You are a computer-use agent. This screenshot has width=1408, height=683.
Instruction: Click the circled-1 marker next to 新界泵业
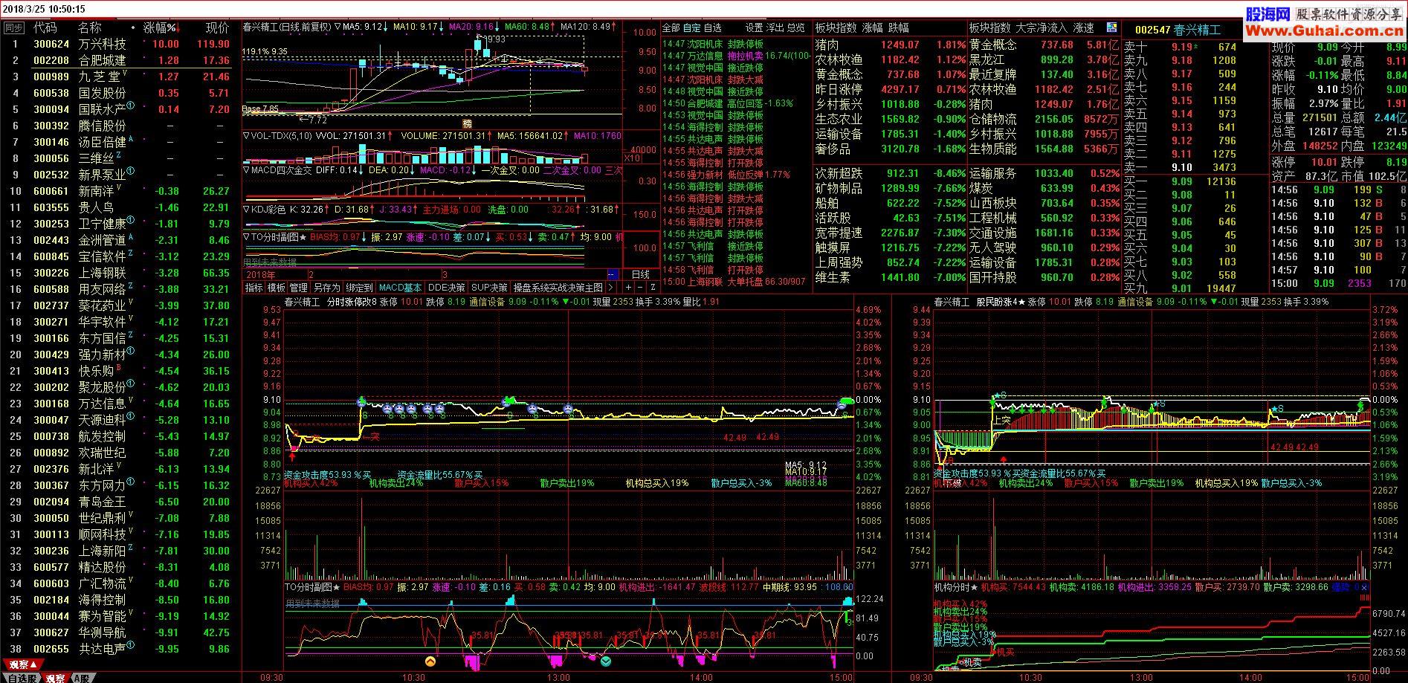pyautogui.click(x=131, y=172)
